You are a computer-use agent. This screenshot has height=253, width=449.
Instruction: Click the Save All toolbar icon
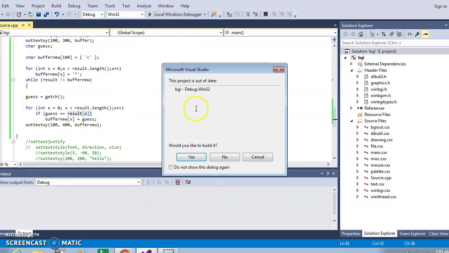pos(46,14)
